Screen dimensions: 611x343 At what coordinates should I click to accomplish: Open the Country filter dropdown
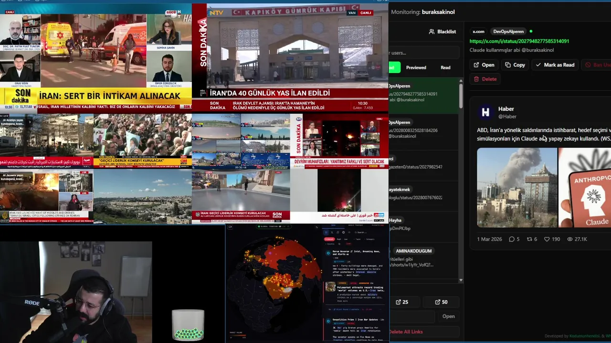[330, 244]
